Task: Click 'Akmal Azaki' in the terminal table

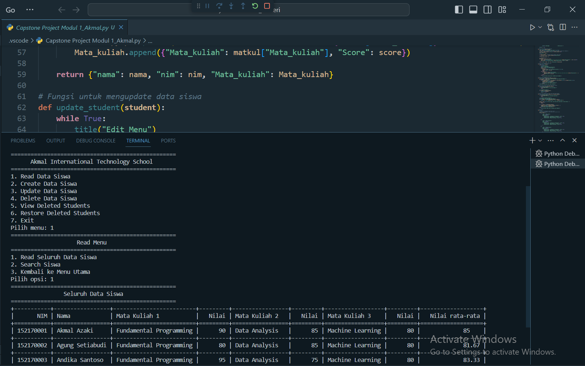Action: pyautogui.click(x=75, y=330)
